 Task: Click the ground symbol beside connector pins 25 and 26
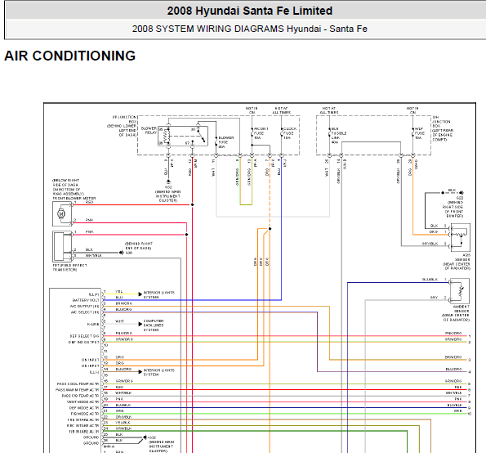pyautogui.click(x=145, y=437)
